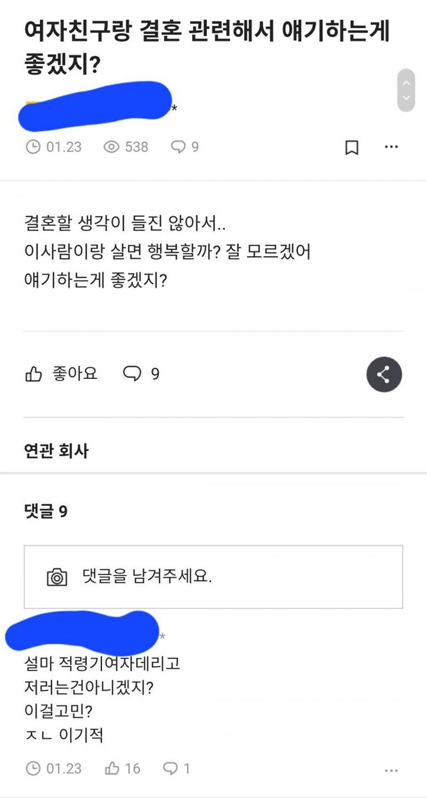Open first comment's three-dot options

[392, 769]
